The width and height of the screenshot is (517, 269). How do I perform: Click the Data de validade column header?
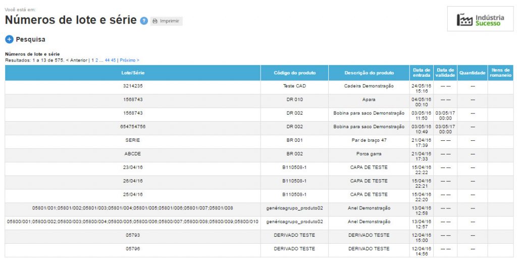[445, 73]
